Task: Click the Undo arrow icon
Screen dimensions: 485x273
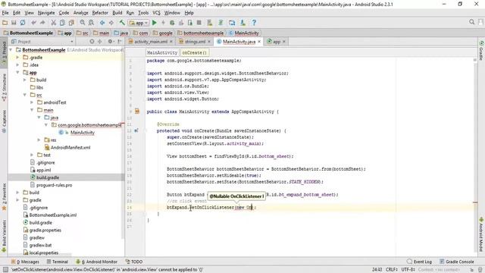Action: click(33, 23)
